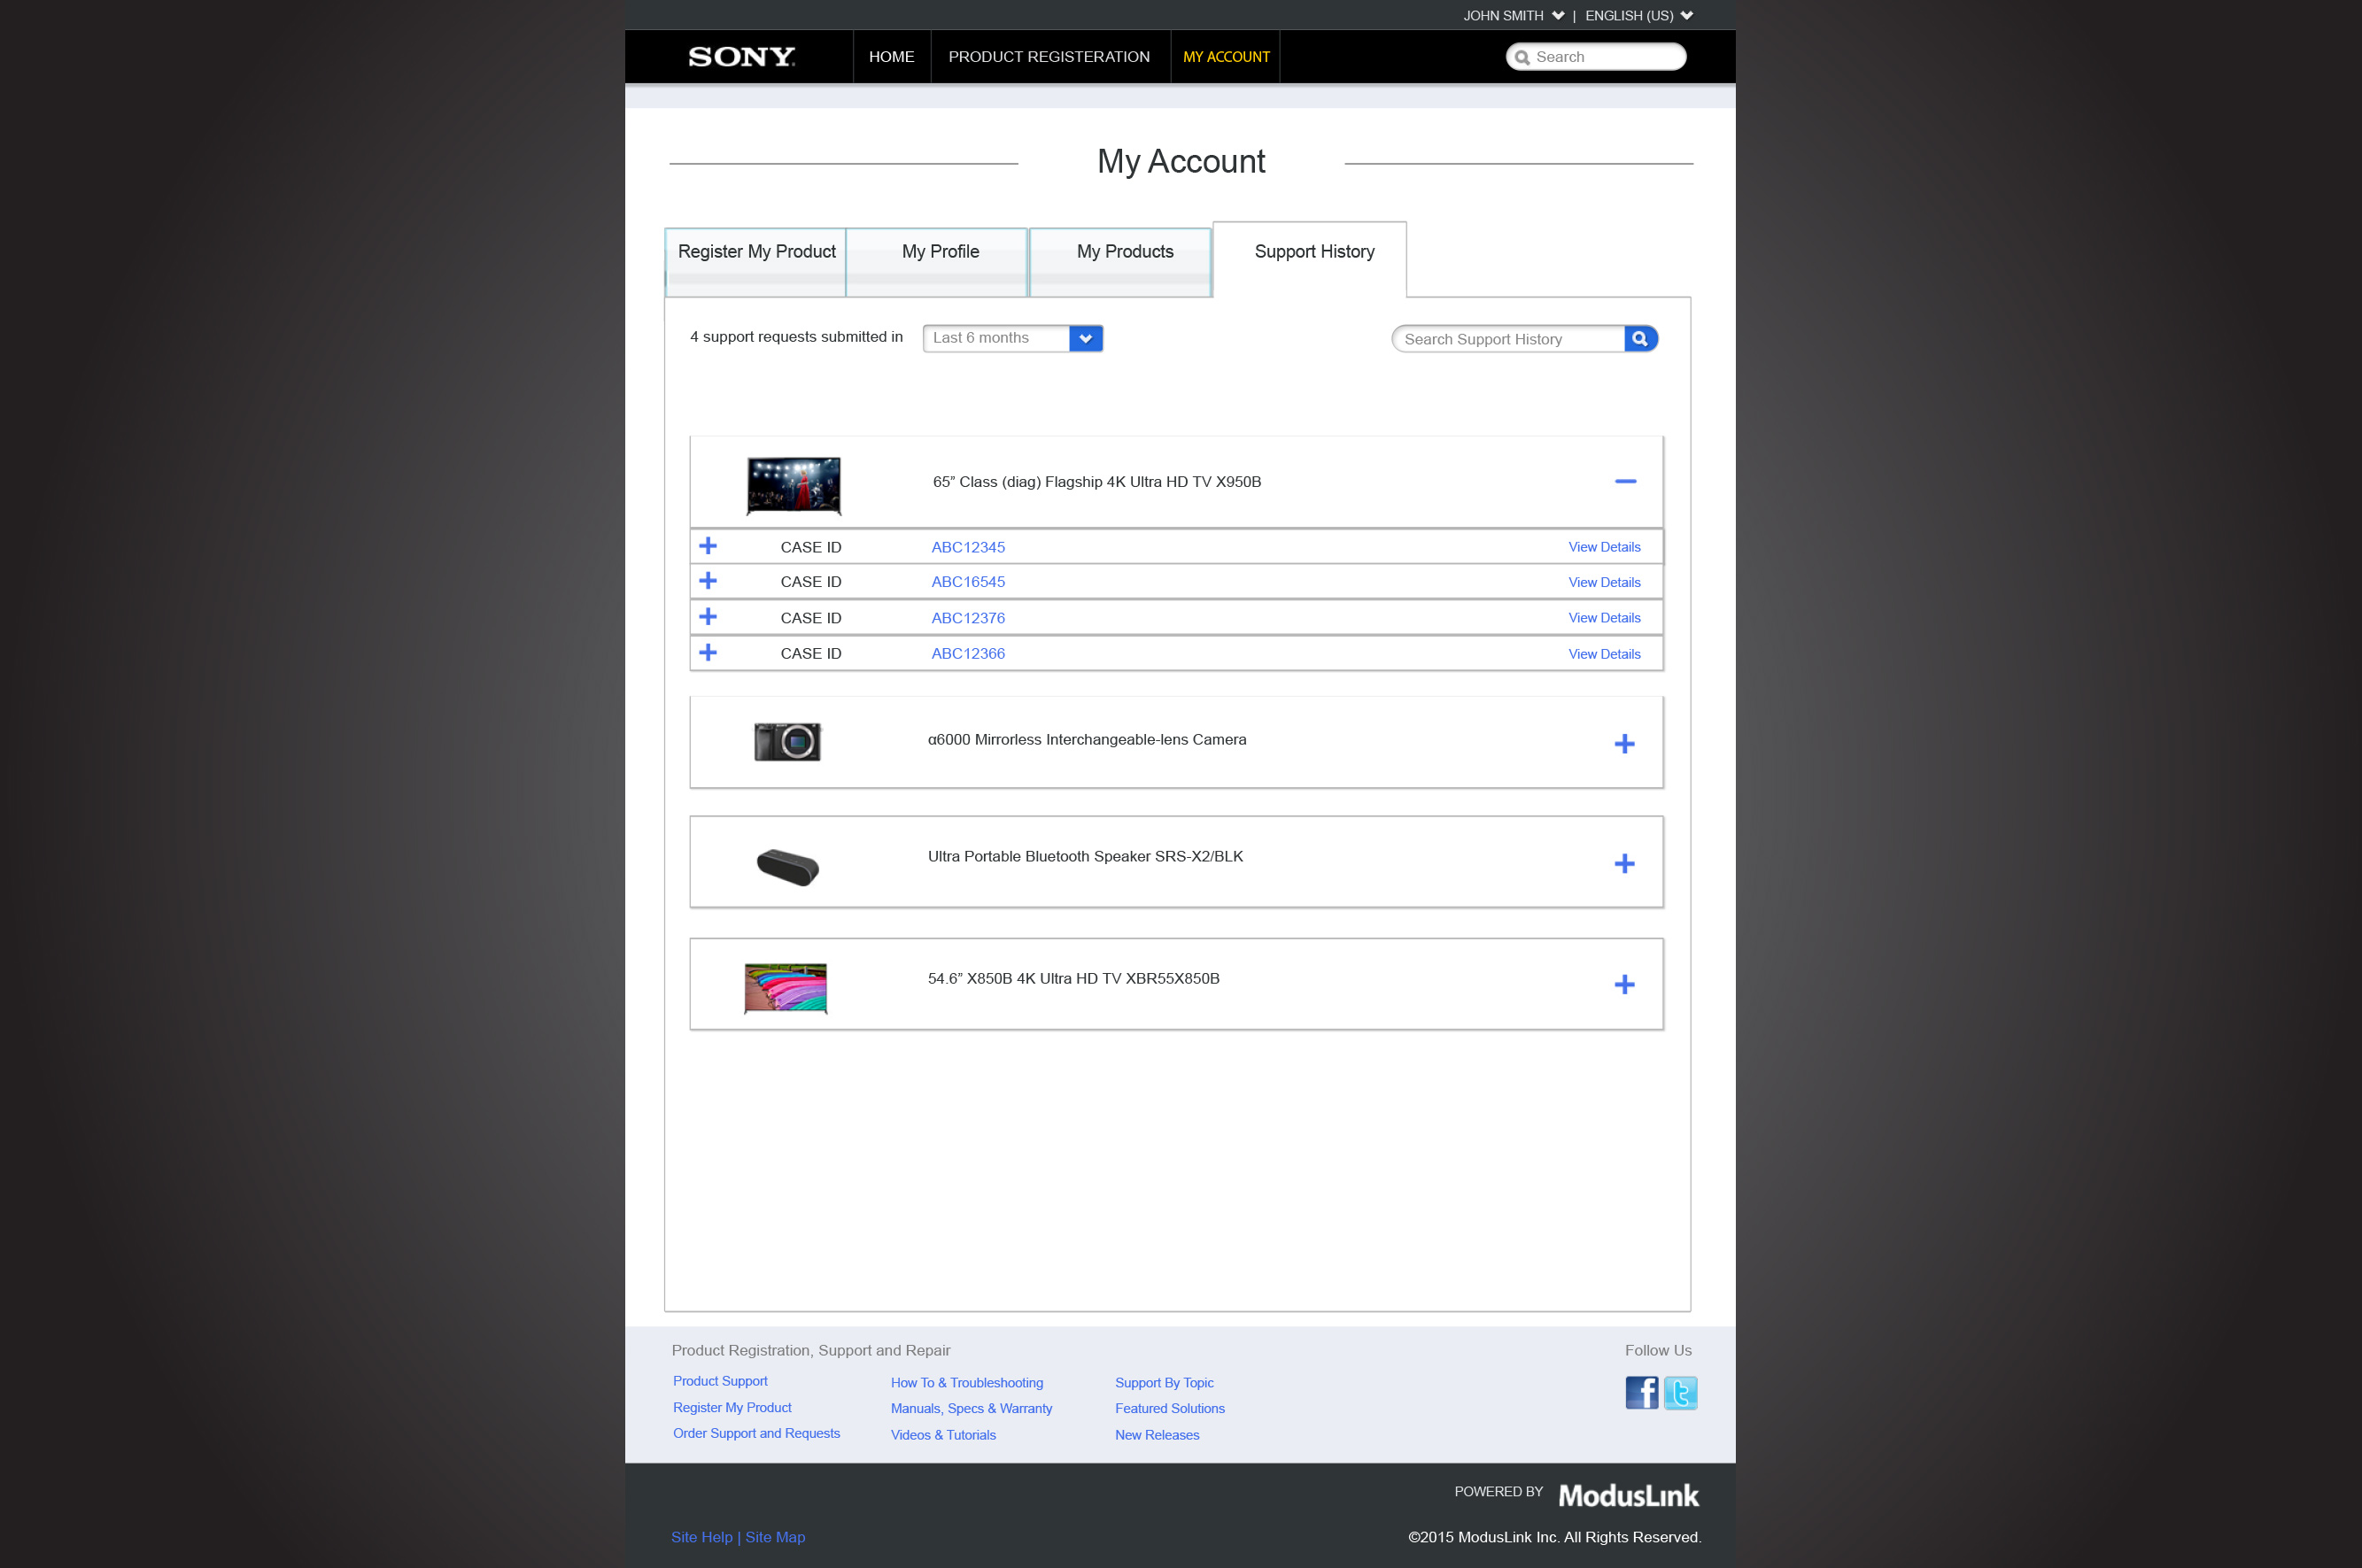Image resolution: width=2362 pixels, height=1568 pixels.
Task: Click the Bluetooth speaker product thumbnail
Action: tap(788, 867)
